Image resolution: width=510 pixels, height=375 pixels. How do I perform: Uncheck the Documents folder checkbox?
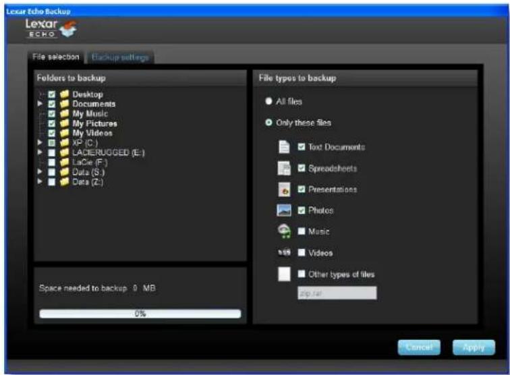click(51, 104)
